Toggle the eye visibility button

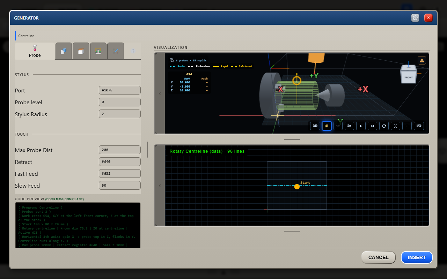click(x=338, y=126)
